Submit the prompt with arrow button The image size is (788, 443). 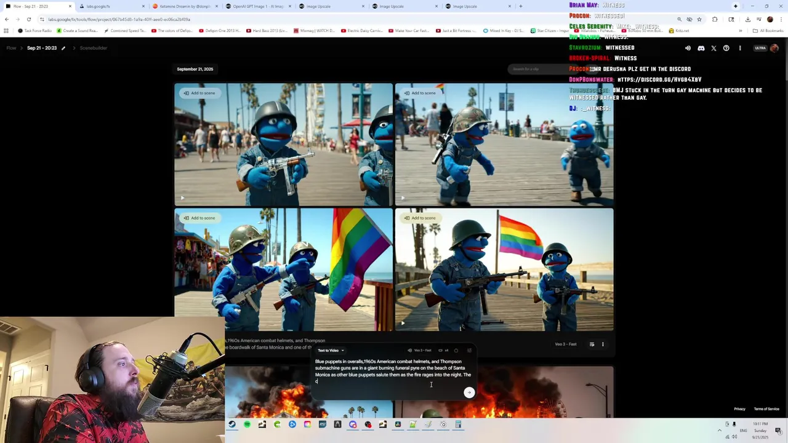469,393
